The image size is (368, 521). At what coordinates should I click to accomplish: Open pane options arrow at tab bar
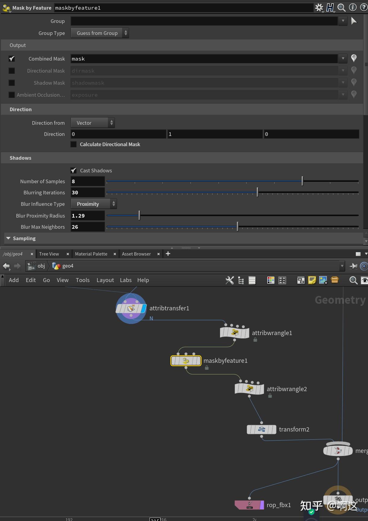point(366,254)
